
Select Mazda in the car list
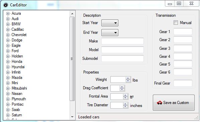pos(17,78)
